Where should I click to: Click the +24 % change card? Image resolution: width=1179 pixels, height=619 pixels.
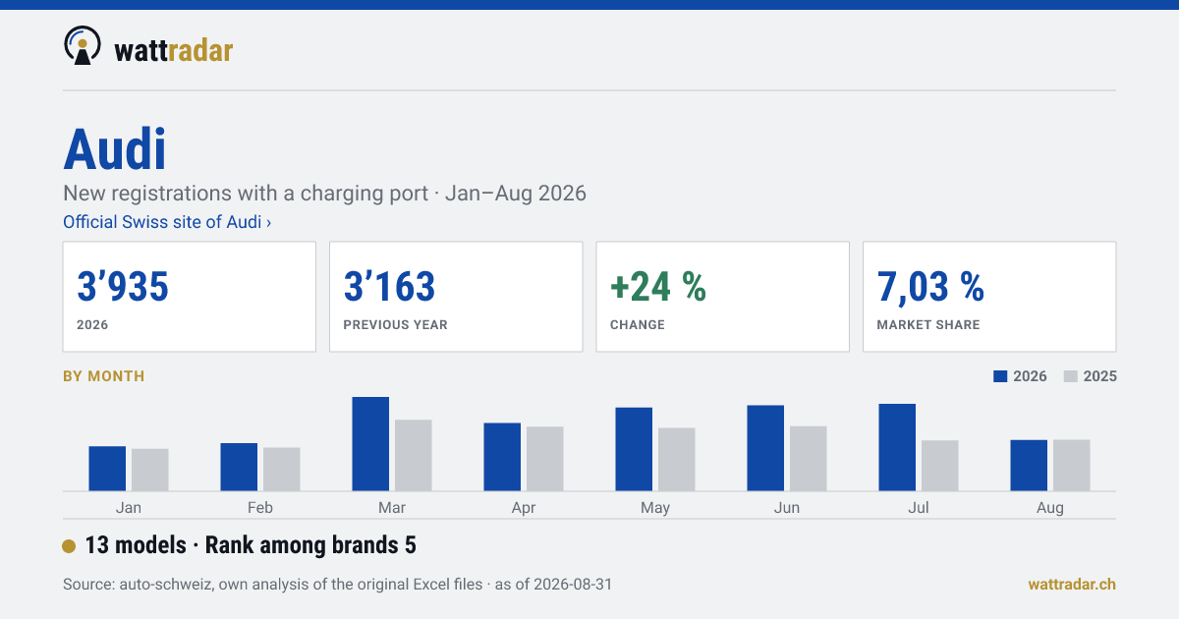(723, 297)
